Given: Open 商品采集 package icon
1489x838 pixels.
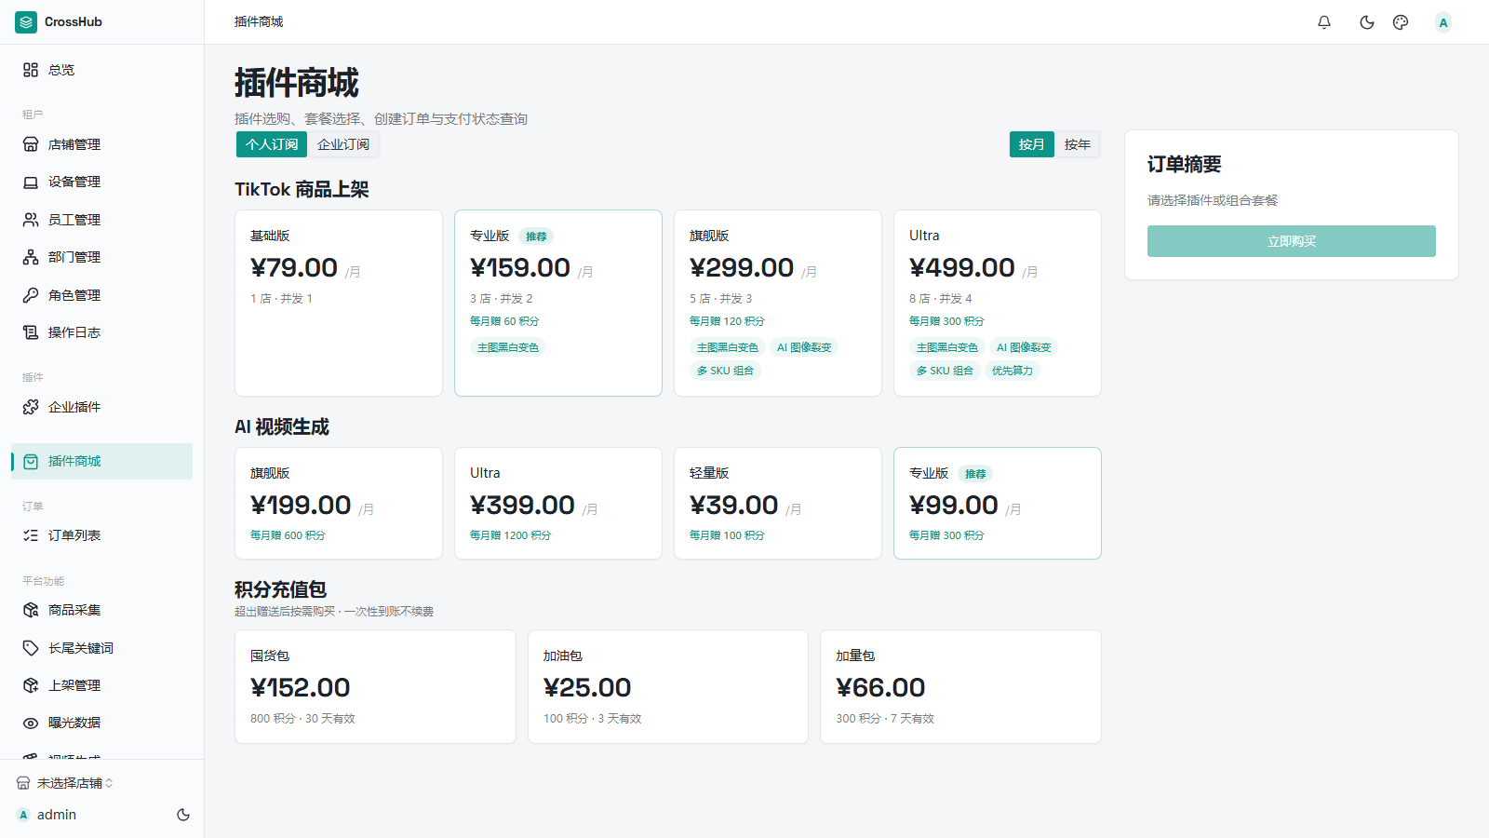Looking at the screenshot, I should (31, 610).
